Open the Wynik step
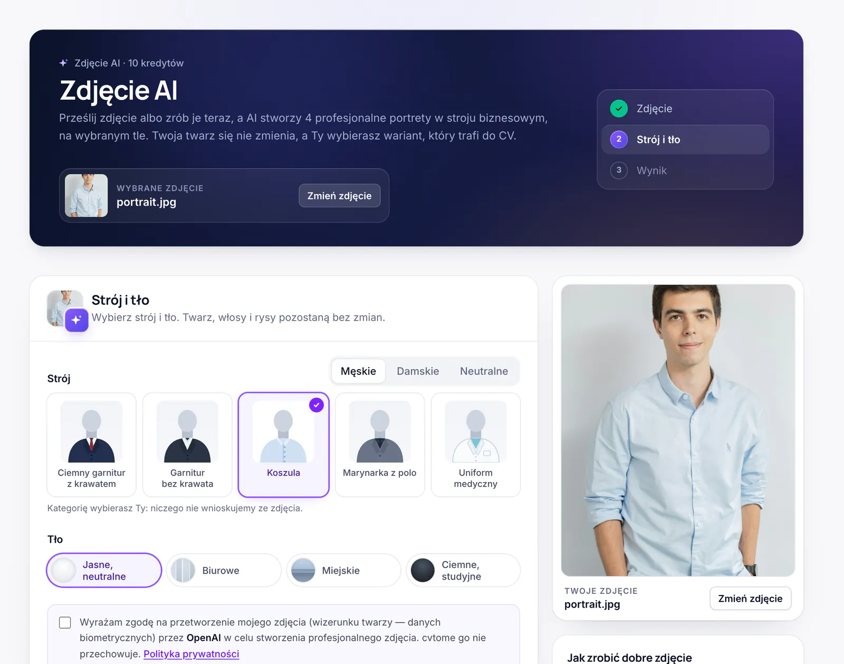 [x=685, y=170]
